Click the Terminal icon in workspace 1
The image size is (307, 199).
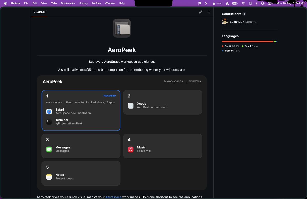click(49, 122)
